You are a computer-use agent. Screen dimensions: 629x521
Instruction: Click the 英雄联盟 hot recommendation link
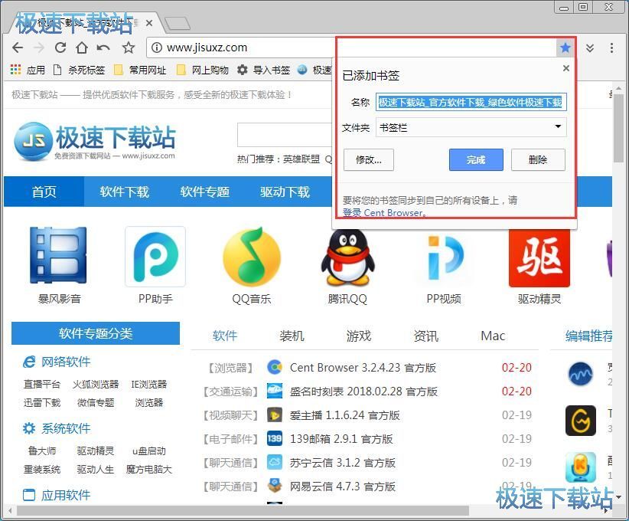(301, 159)
